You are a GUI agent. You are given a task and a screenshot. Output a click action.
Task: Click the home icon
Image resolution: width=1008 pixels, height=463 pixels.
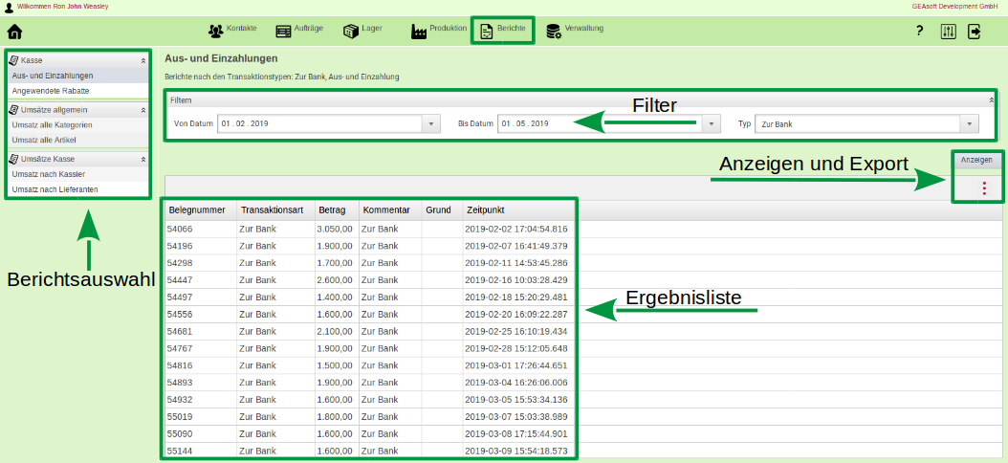(x=14, y=32)
